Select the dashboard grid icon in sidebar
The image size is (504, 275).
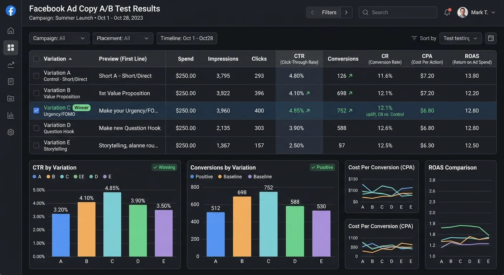tap(11, 48)
